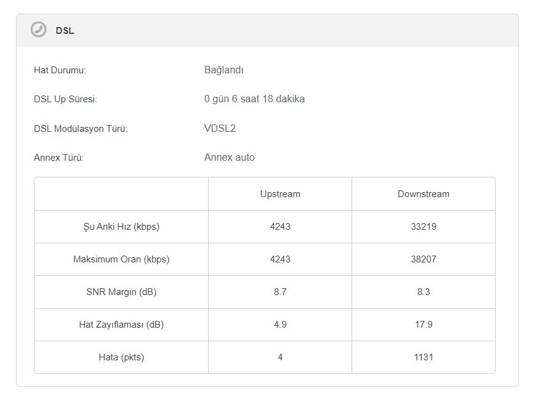Select the downstream current rate 33219
This screenshot has width=535, height=401.
point(424,227)
